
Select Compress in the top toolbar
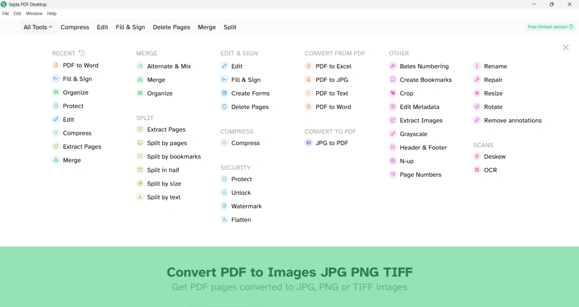[x=74, y=27]
